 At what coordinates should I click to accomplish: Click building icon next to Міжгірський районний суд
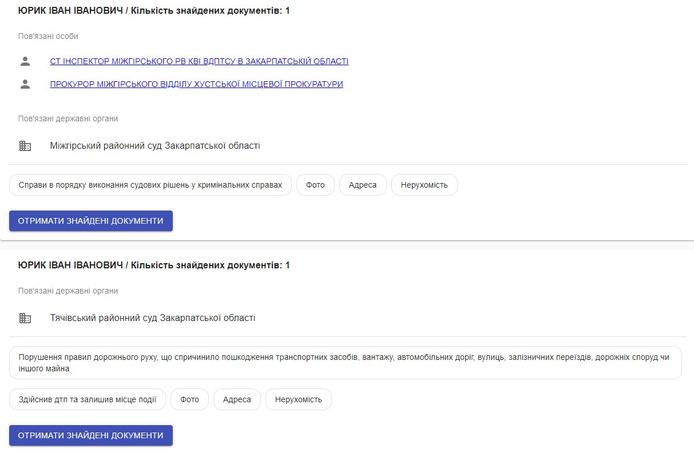(25, 146)
